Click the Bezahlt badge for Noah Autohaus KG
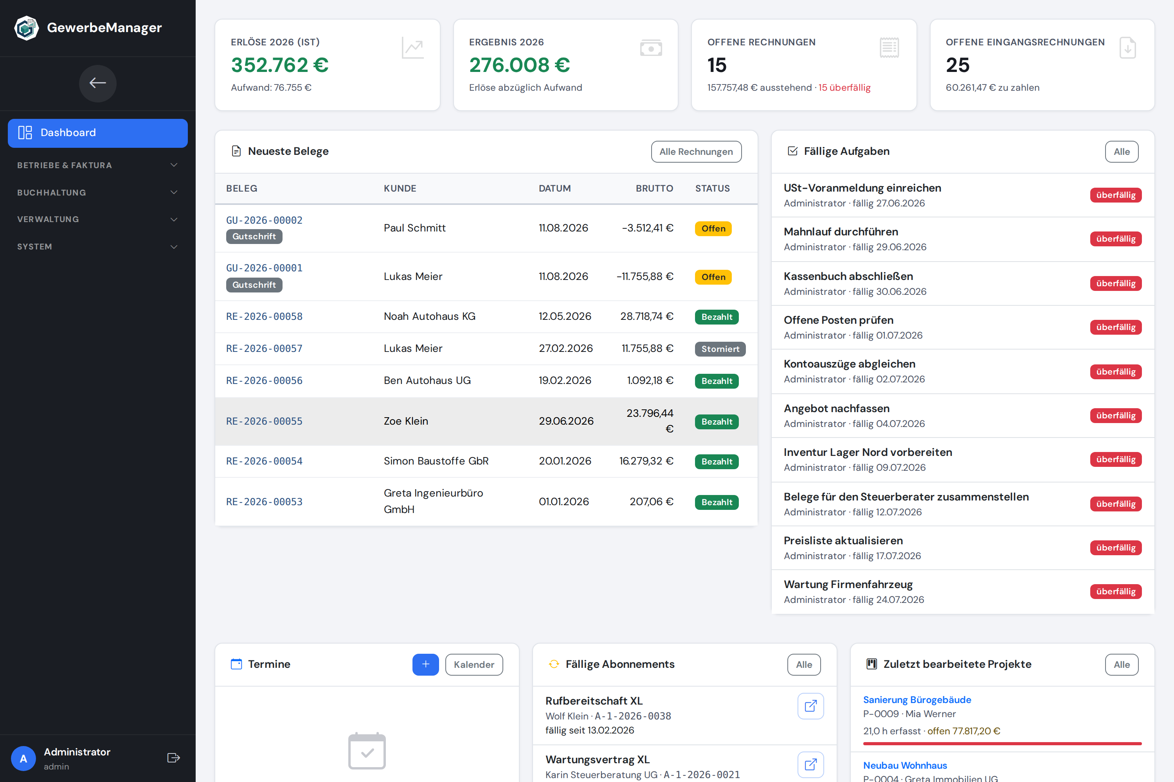The width and height of the screenshot is (1174, 782). [x=716, y=317]
